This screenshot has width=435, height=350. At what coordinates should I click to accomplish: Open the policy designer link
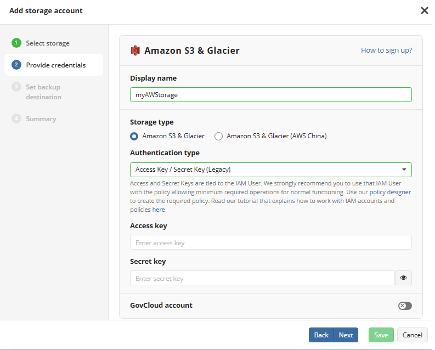[390, 192]
